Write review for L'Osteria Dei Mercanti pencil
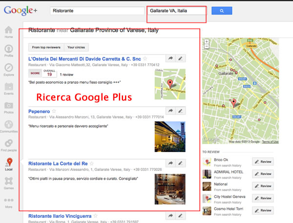 pyautogui.click(x=181, y=58)
